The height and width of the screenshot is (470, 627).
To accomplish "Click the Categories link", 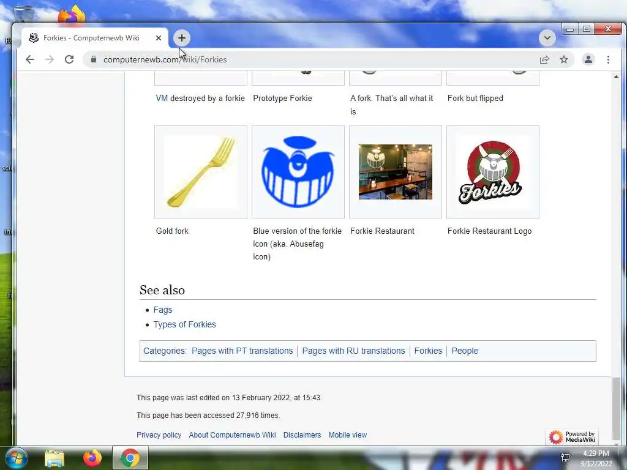I will (164, 351).
